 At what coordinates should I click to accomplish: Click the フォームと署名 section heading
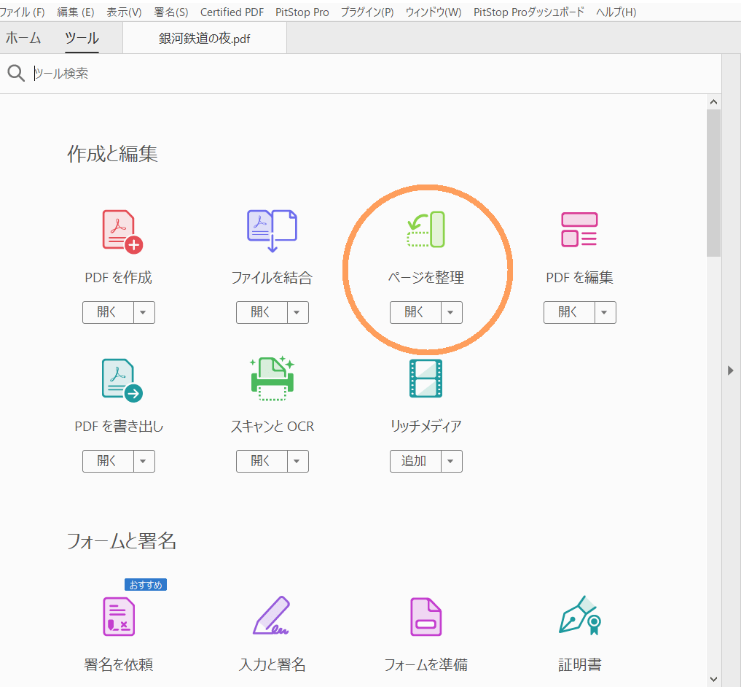(122, 541)
